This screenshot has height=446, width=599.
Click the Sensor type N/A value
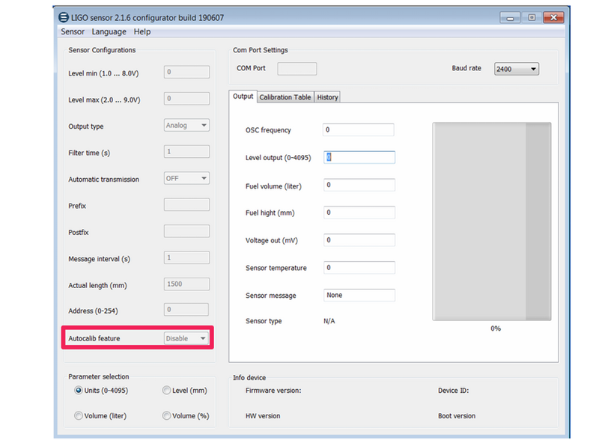pos(329,321)
